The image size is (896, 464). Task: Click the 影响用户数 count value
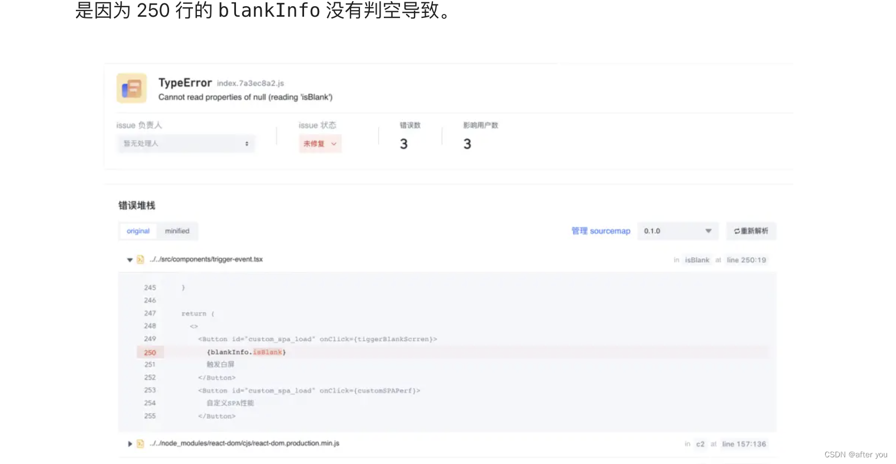[468, 144]
